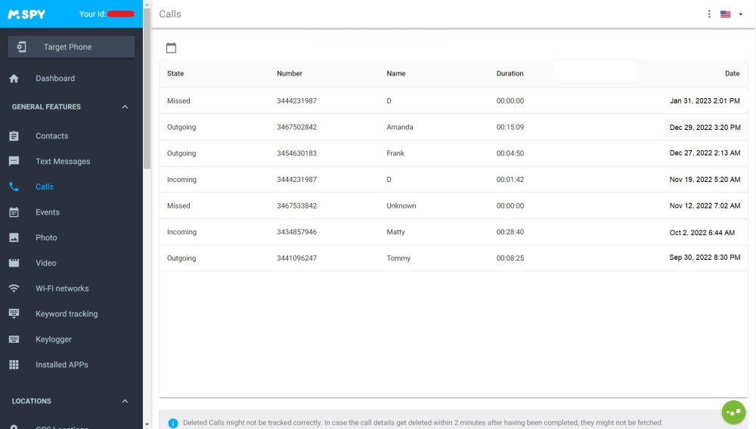Click the mSpy logo

click(x=26, y=14)
